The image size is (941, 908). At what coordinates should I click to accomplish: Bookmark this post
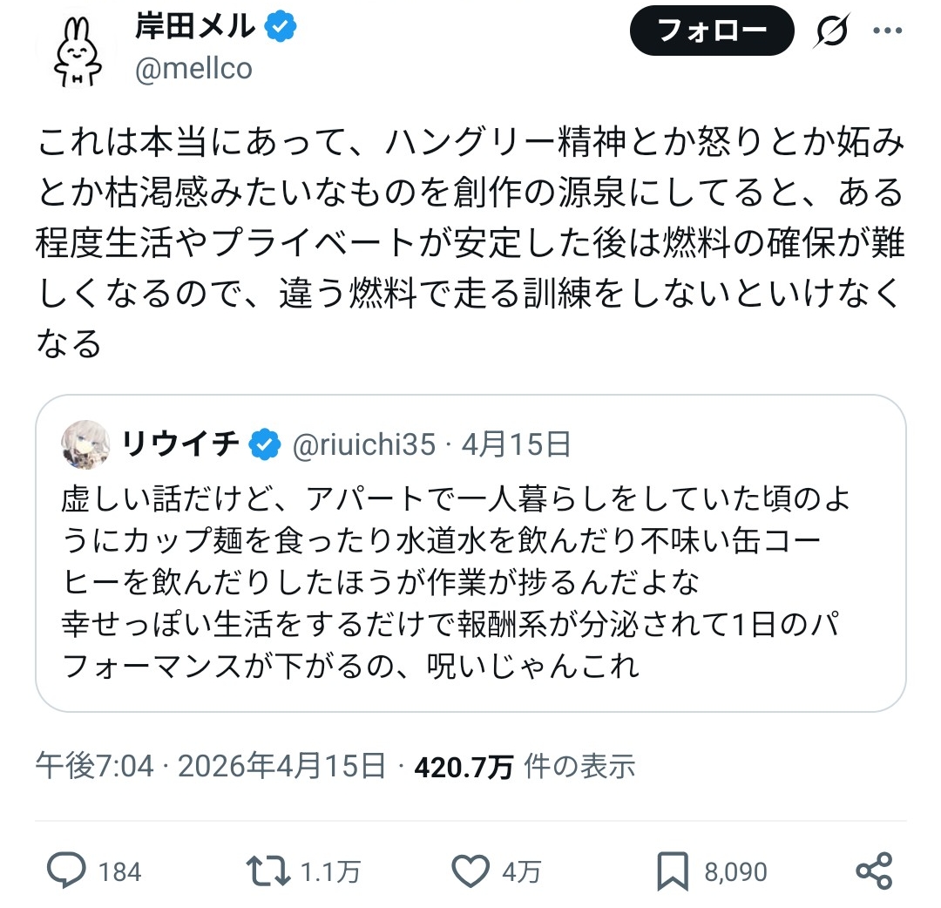674,871
